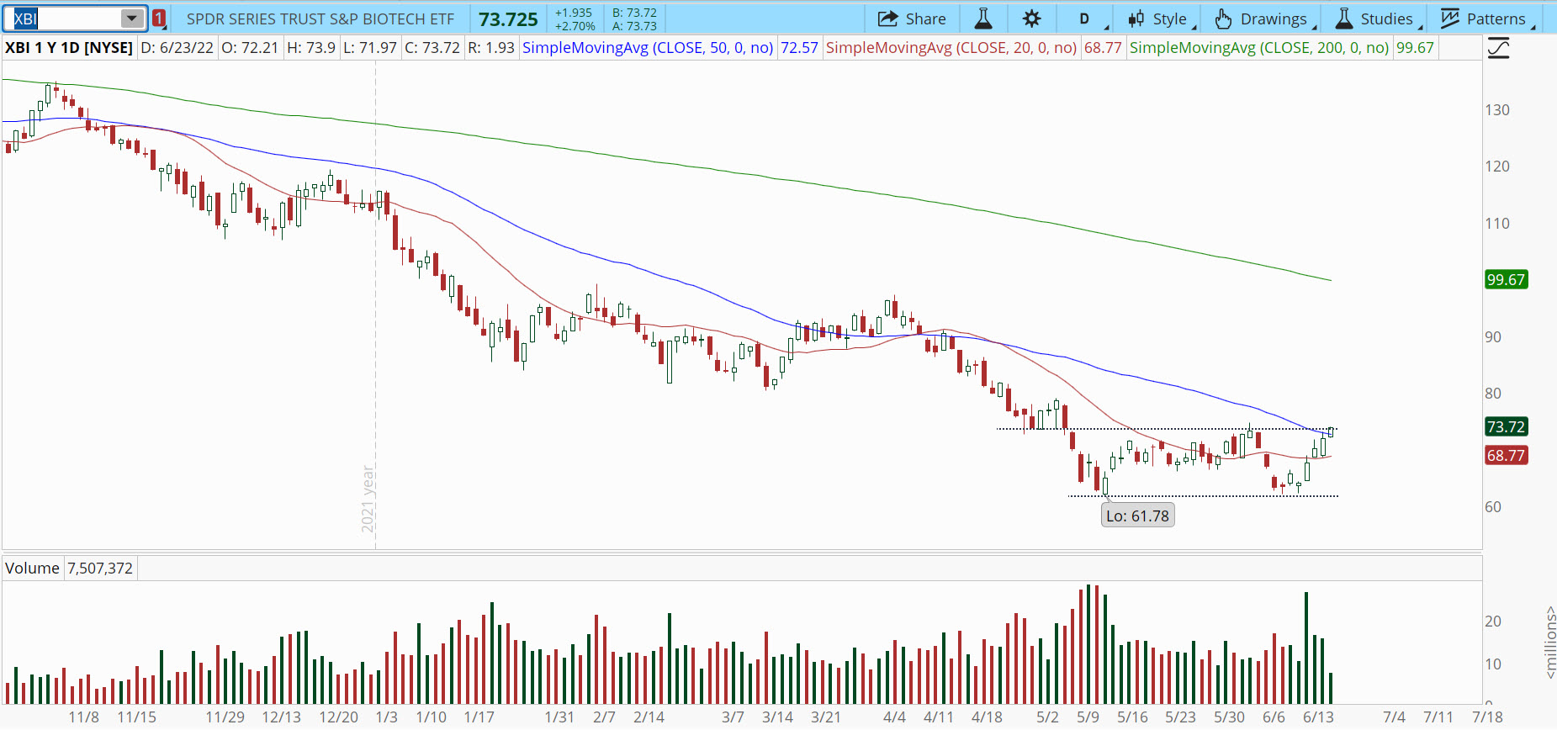1557x730 pixels.
Task: Click the ask price A: 73.73
Action: click(x=634, y=26)
